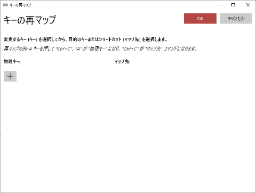Select the マップ先: column label
256x193 pixels.
coord(122,61)
